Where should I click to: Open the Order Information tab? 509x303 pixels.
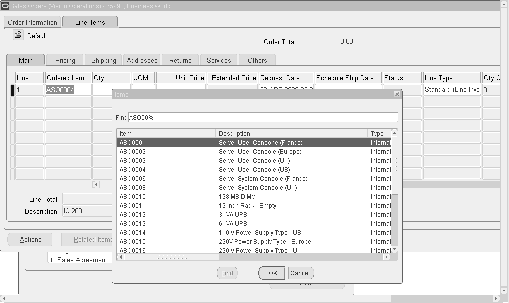tap(32, 22)
